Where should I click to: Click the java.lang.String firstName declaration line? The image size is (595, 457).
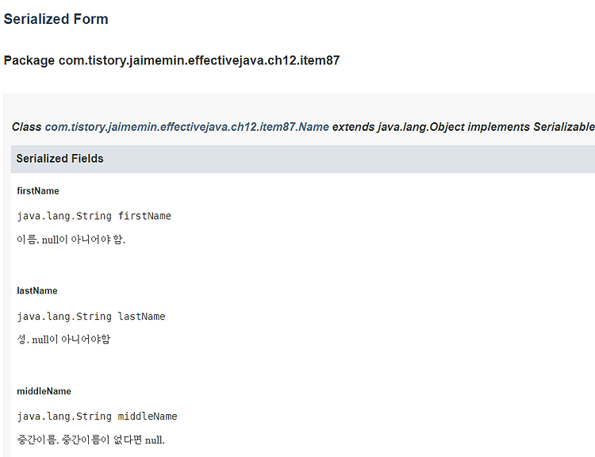pos(94,216)
